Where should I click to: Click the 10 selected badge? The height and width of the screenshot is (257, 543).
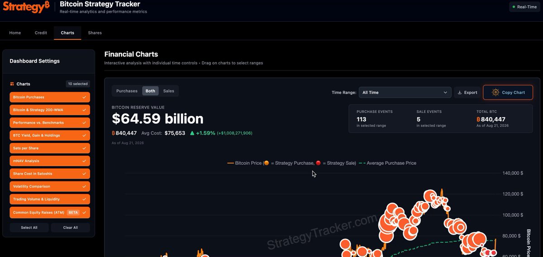click(78, 84)
